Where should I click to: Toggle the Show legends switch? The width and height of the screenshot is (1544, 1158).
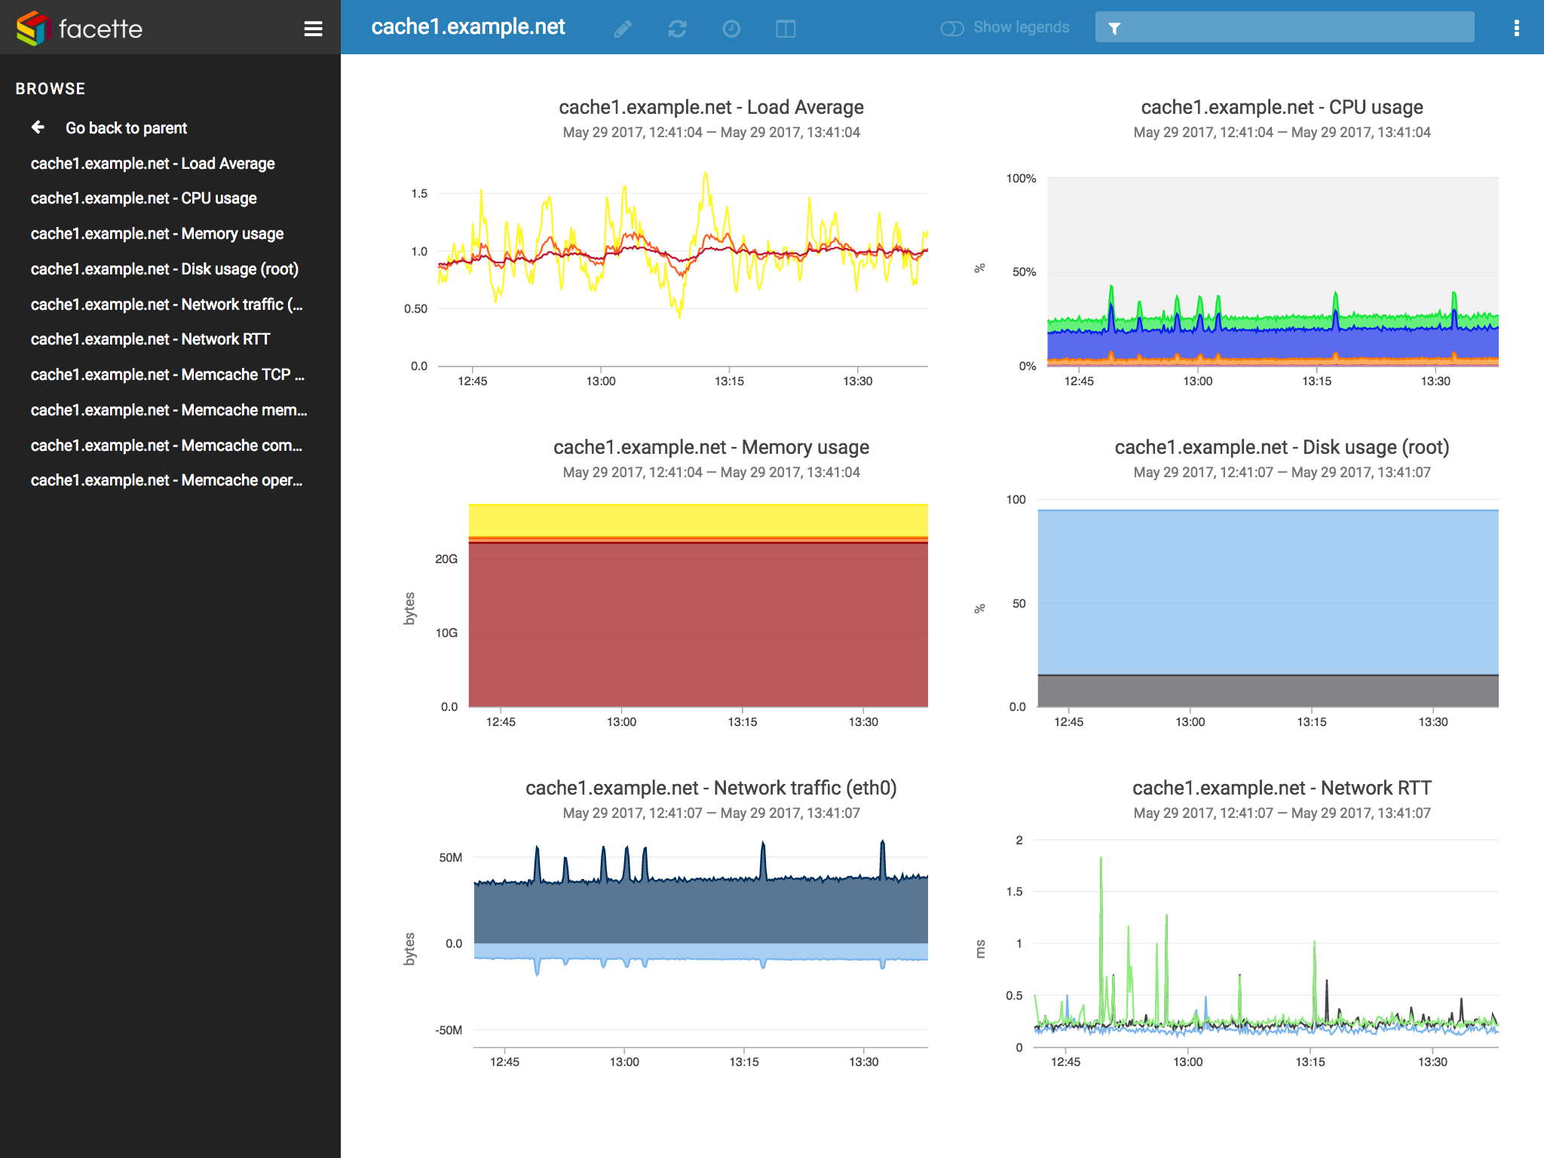952,28
